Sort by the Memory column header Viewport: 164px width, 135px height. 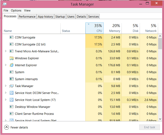pos(112,28)
